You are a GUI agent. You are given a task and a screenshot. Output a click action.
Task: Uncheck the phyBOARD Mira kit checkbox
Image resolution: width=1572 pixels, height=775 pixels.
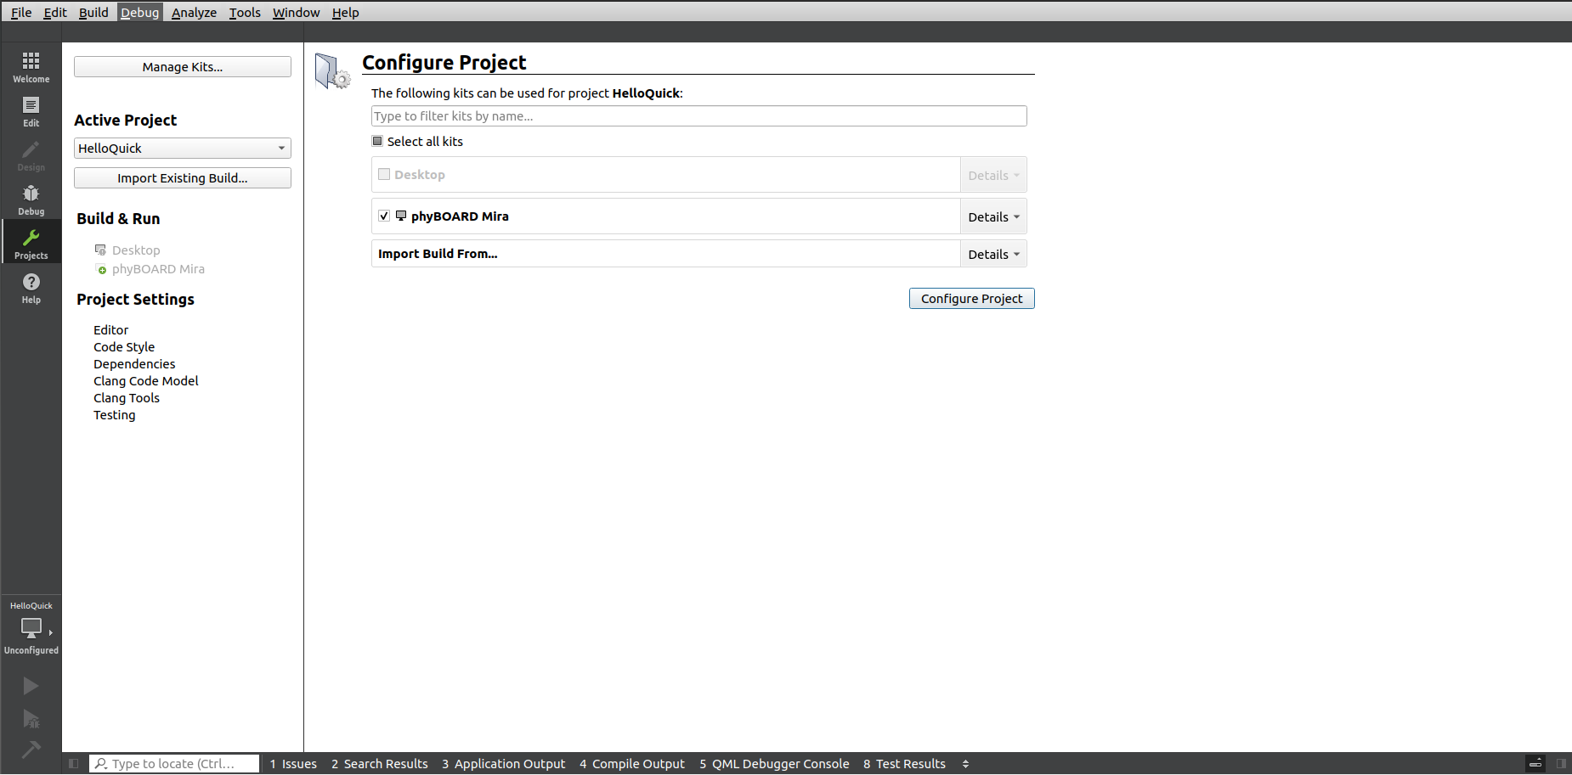pyautogui.click(x=384, y=216)
